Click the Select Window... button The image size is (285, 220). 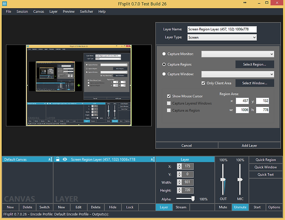(x=255, y=83)
